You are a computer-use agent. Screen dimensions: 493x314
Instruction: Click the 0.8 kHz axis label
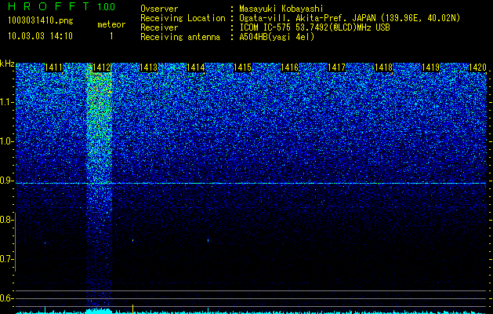[x=5, y=220]
